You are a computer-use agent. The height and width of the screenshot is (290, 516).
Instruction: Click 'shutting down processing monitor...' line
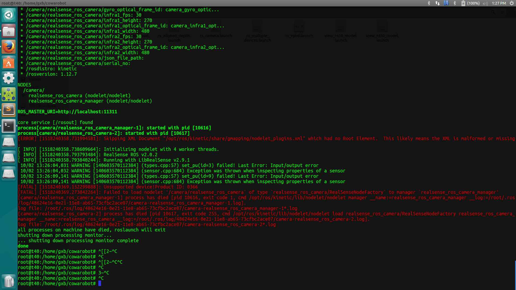click(65, 235)
